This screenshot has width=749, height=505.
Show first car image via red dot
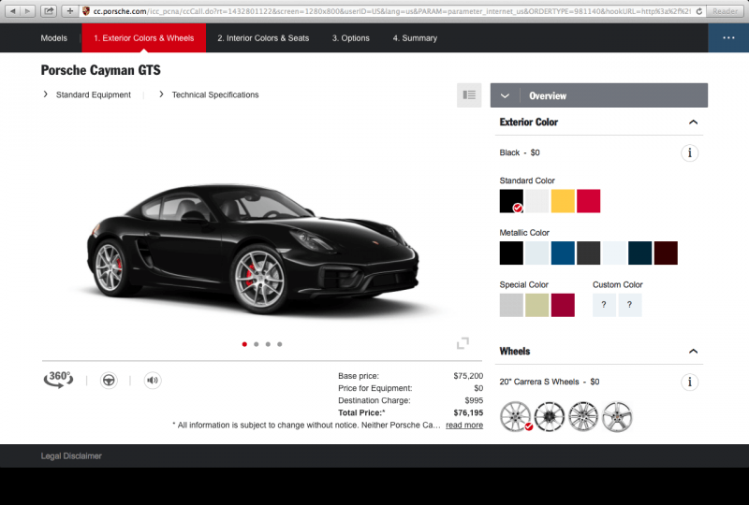(244, 344)
